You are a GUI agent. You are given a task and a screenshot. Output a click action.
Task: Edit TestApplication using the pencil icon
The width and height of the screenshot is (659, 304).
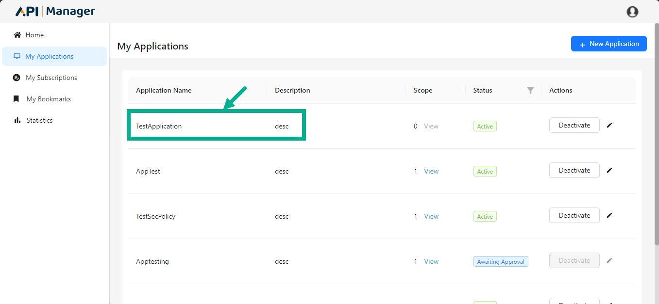(x=609, y=125)
